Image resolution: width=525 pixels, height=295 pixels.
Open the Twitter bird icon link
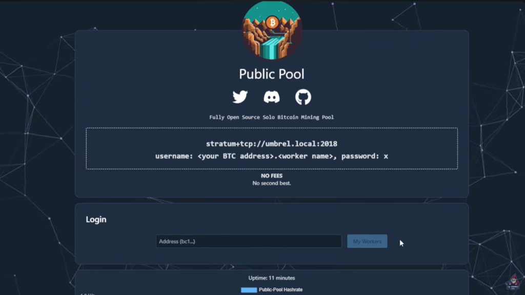(x=240, y=97)
